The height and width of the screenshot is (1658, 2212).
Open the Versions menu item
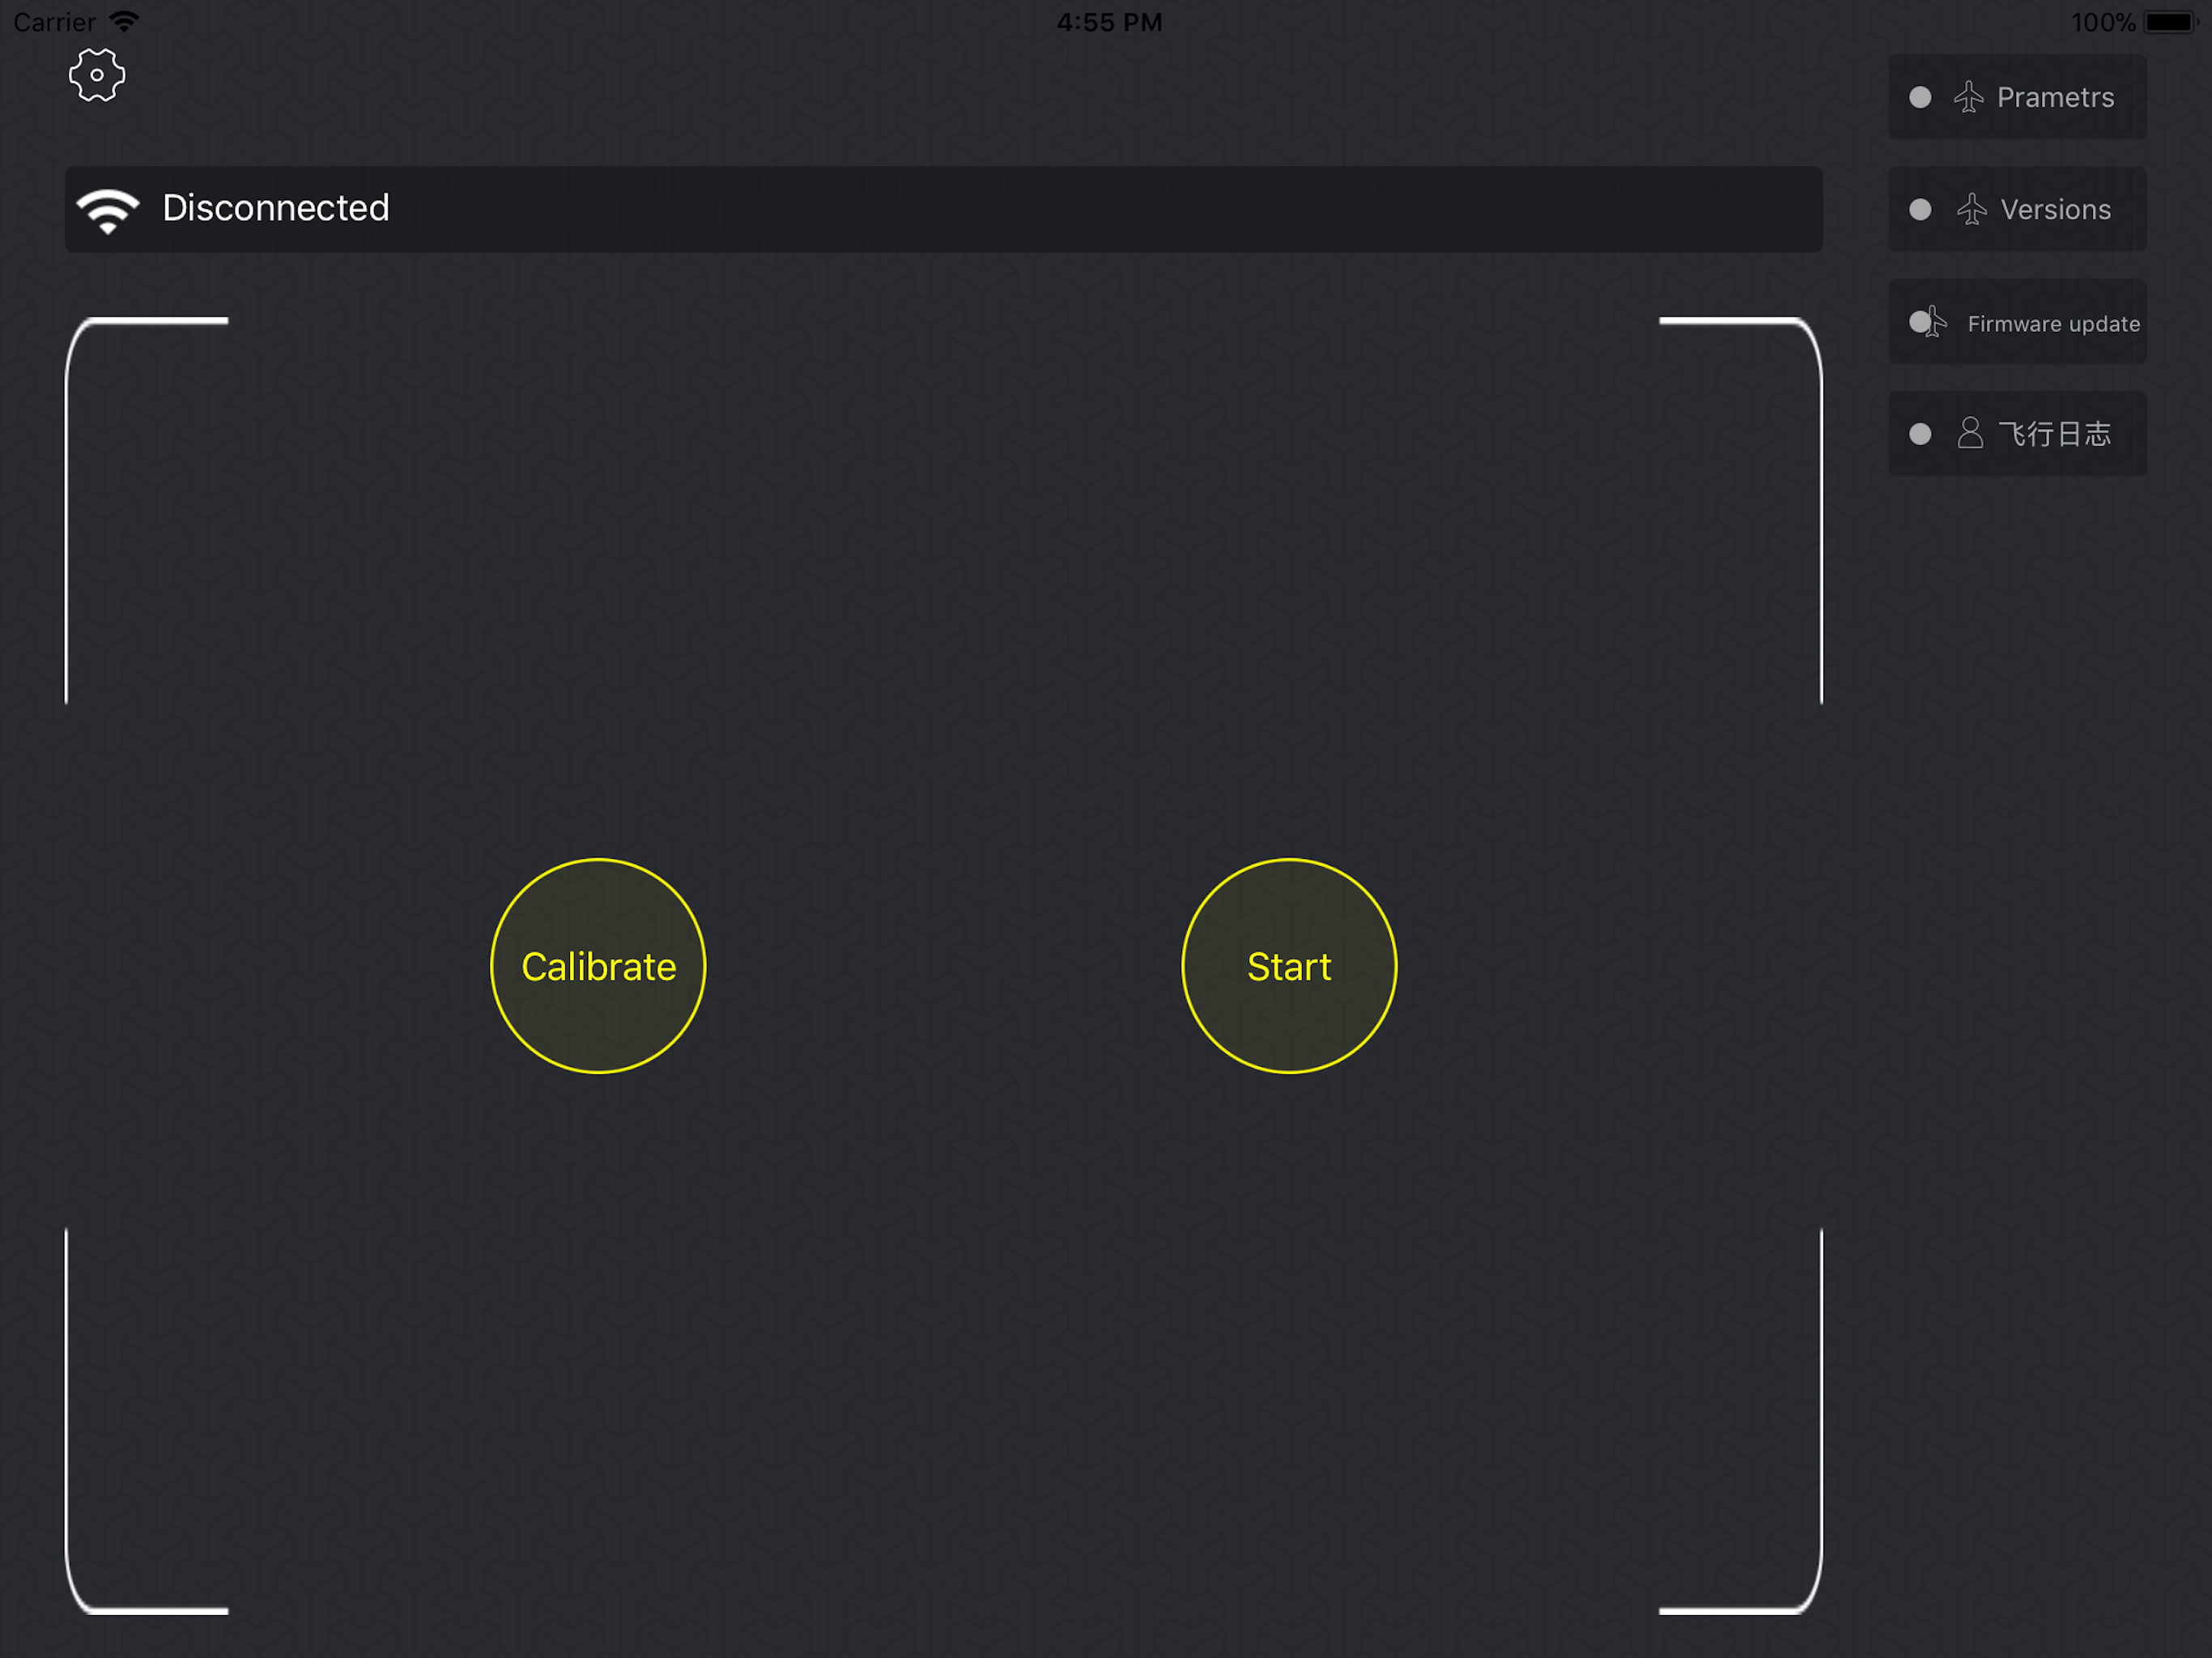(x=2055, y=209)
